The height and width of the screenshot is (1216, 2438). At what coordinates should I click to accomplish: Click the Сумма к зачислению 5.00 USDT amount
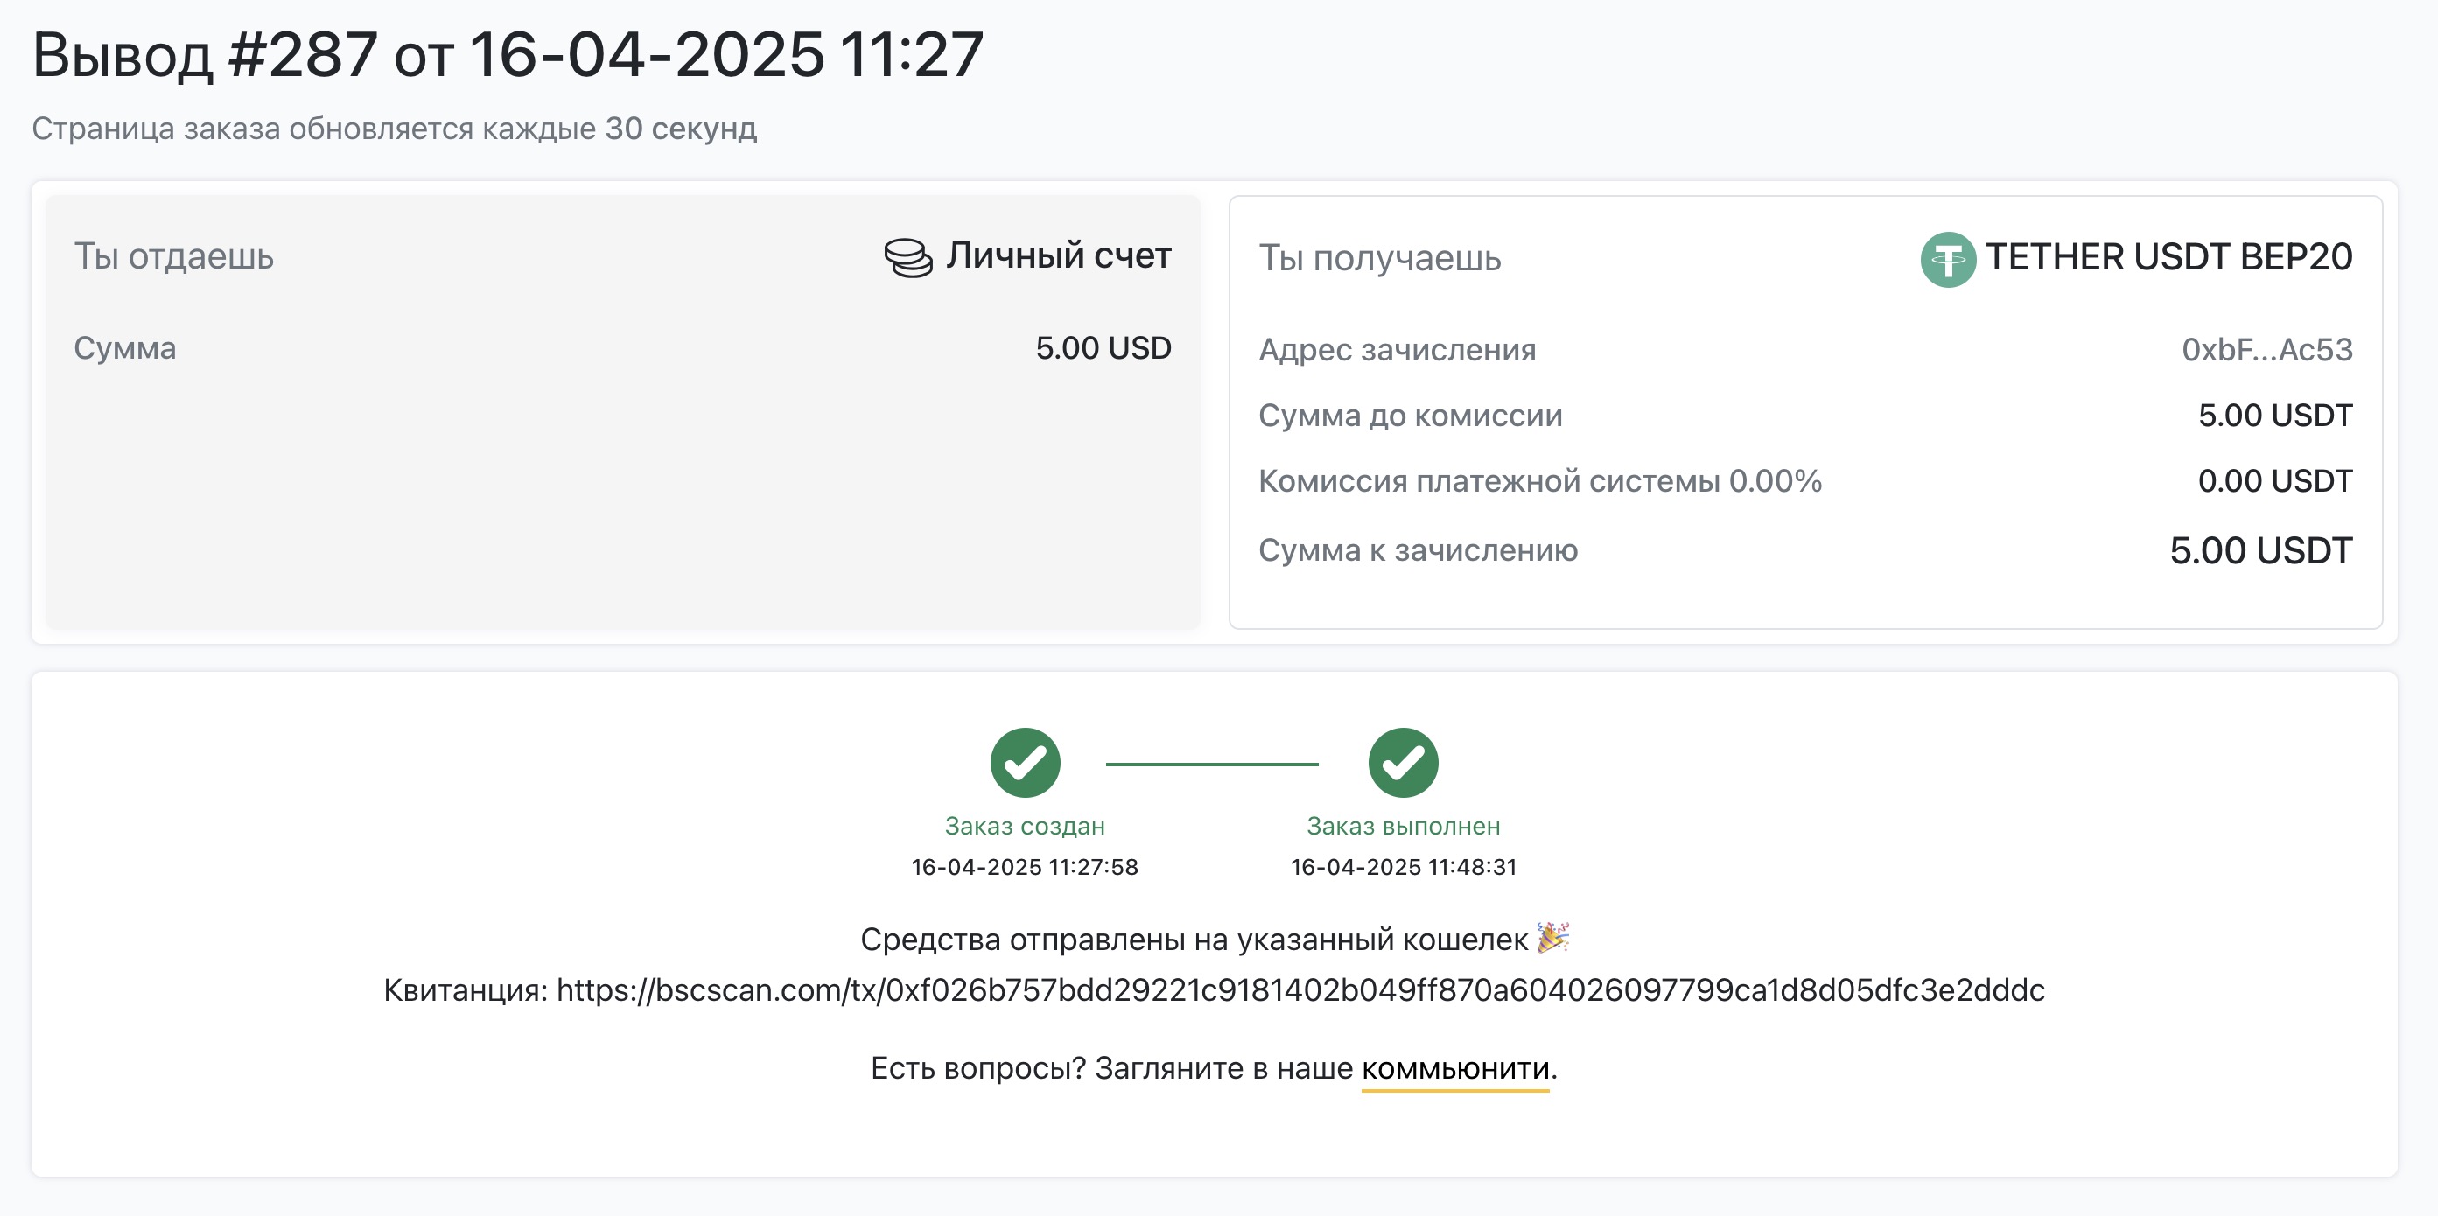click(2260, 551)
